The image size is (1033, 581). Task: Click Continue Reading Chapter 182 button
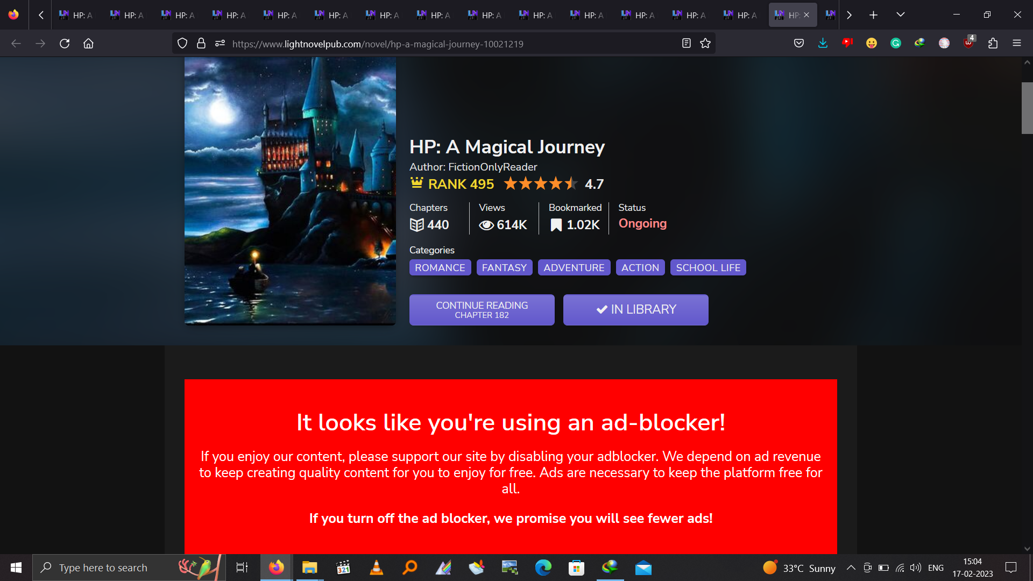482,309
